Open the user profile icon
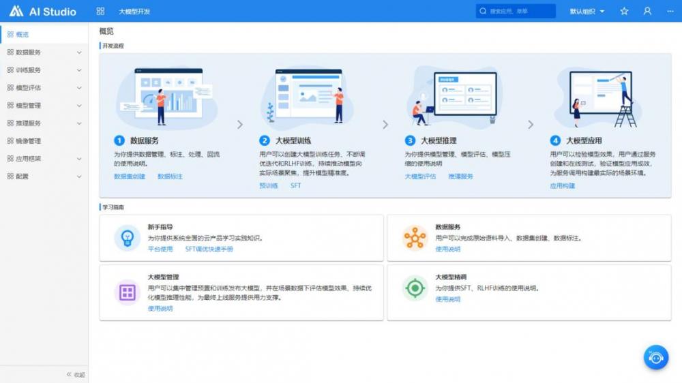The height and width of the screenshot is (383, 682). (647, 12)
